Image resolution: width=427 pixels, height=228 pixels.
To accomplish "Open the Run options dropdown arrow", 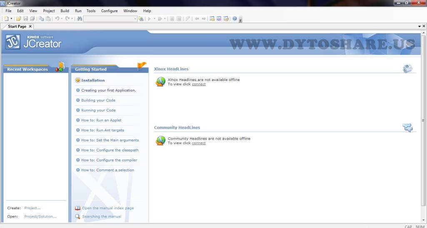I will [x=155, y=19].
